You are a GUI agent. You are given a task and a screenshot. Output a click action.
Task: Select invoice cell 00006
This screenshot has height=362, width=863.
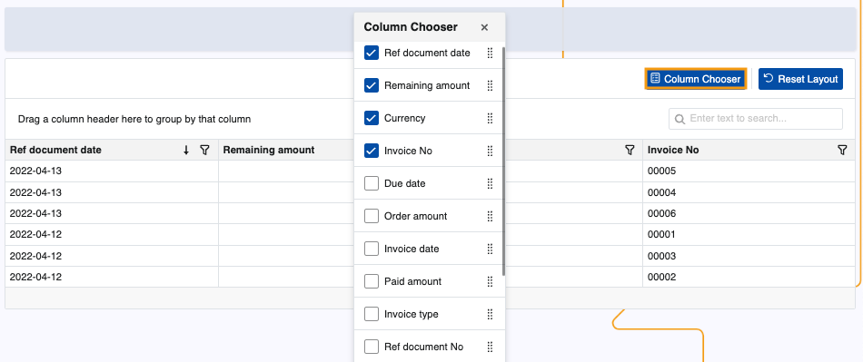point(749,214)
